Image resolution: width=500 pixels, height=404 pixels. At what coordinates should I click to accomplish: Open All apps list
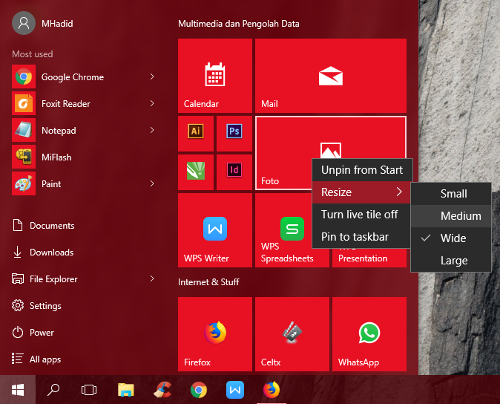coord(45,359)
